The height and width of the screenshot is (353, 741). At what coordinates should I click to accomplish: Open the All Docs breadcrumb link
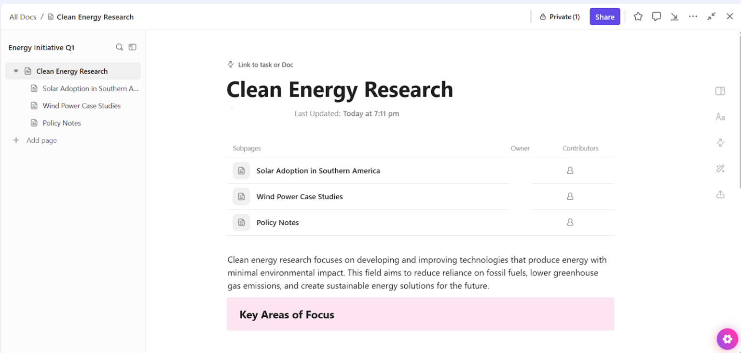pyautogui.click(x=23, y=16)
